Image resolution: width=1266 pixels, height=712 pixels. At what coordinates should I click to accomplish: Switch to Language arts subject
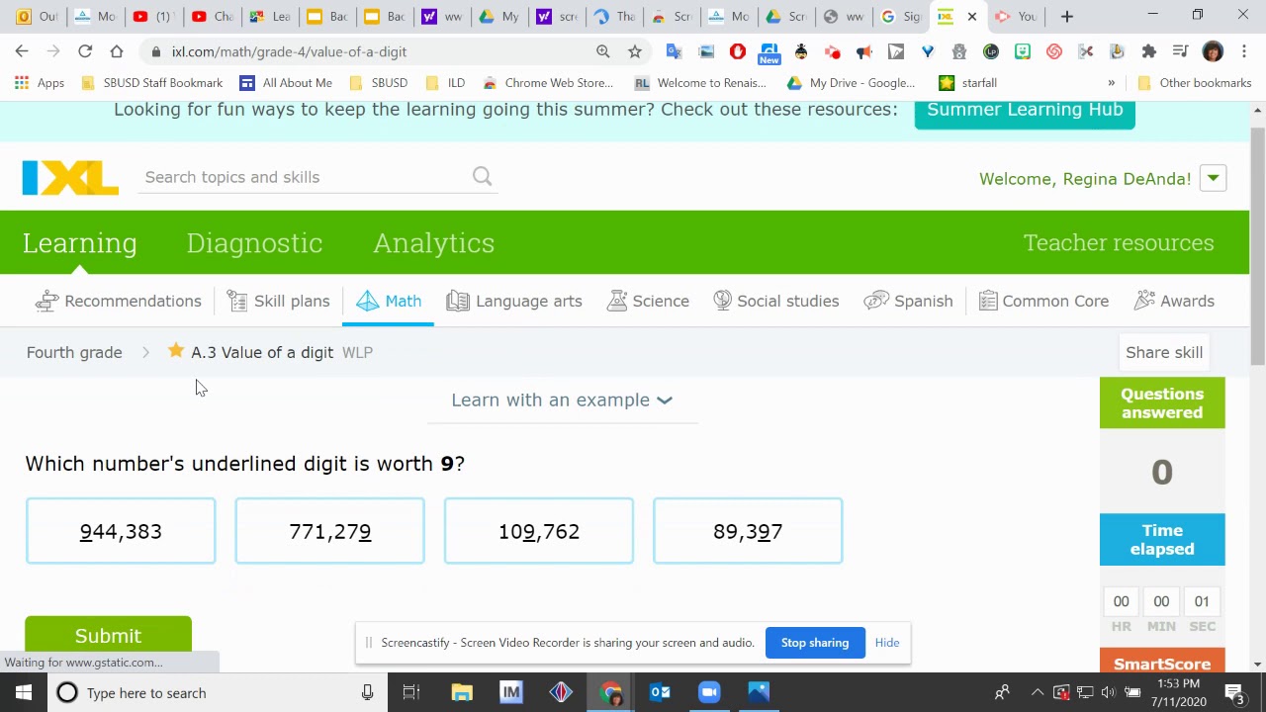pyautogui.click(x=514, y=301)
